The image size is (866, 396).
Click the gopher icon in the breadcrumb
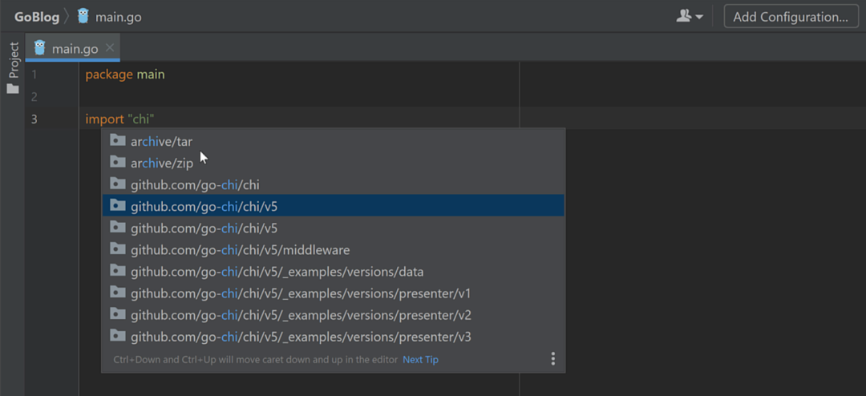pos(83,16)
